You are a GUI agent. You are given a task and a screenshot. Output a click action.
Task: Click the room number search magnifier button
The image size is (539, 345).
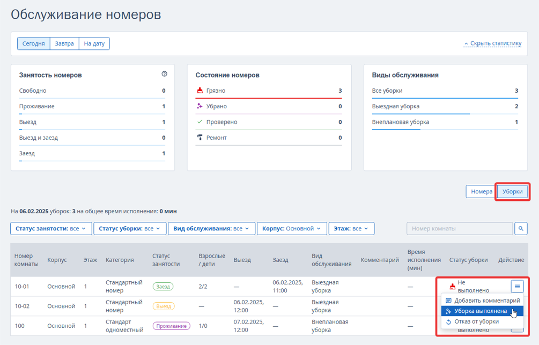tap(521, 229)
